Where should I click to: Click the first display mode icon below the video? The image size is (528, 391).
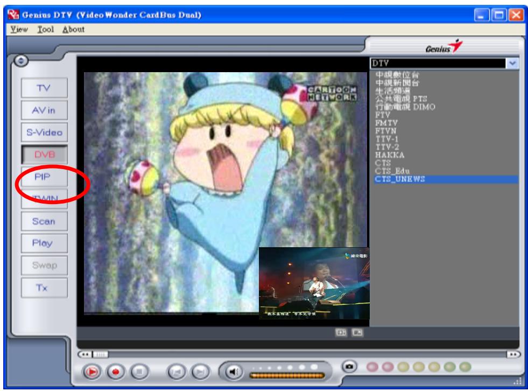(341, 333)
